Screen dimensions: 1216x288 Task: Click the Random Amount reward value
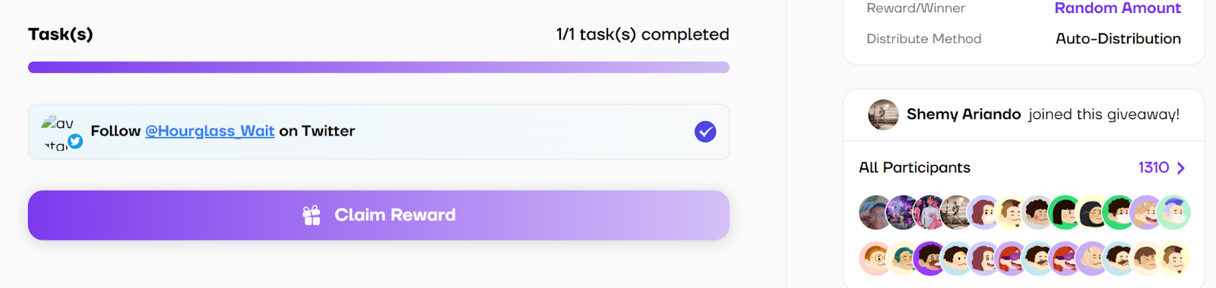pyautogui.click(x=1117, y=8)
